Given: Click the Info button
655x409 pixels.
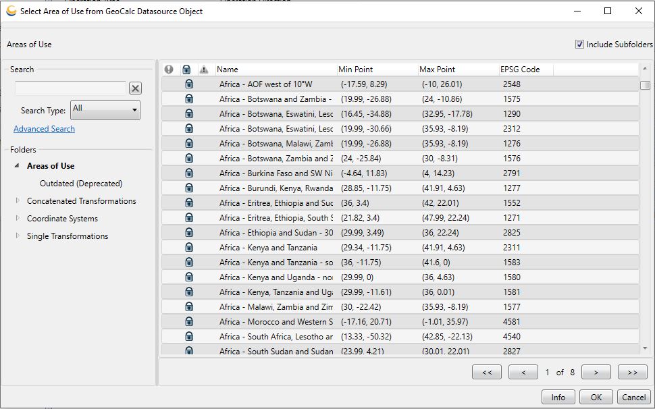Looking at the screenshot, I should tap(558, 397).
